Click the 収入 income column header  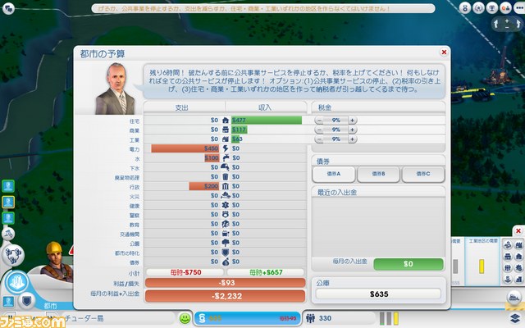pos(264,107)
